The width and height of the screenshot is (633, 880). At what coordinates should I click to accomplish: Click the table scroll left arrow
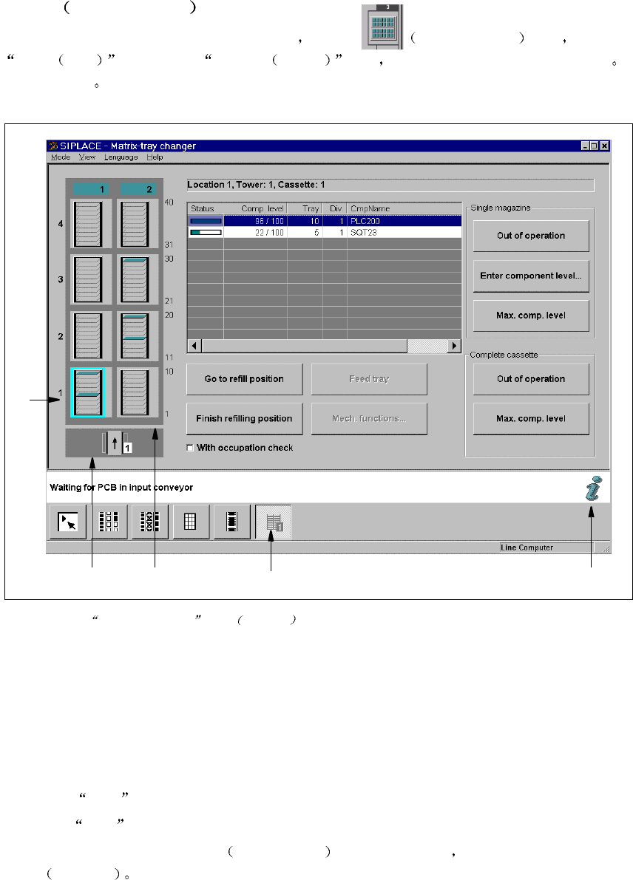pyautogui.click(x=194, y=346)
